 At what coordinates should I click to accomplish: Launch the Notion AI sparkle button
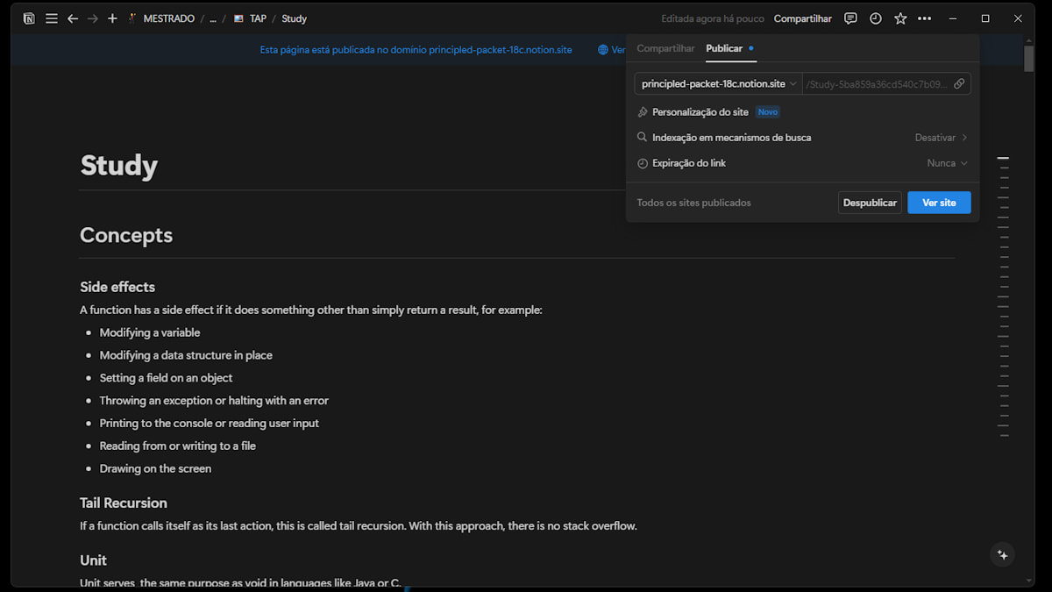1003,555
